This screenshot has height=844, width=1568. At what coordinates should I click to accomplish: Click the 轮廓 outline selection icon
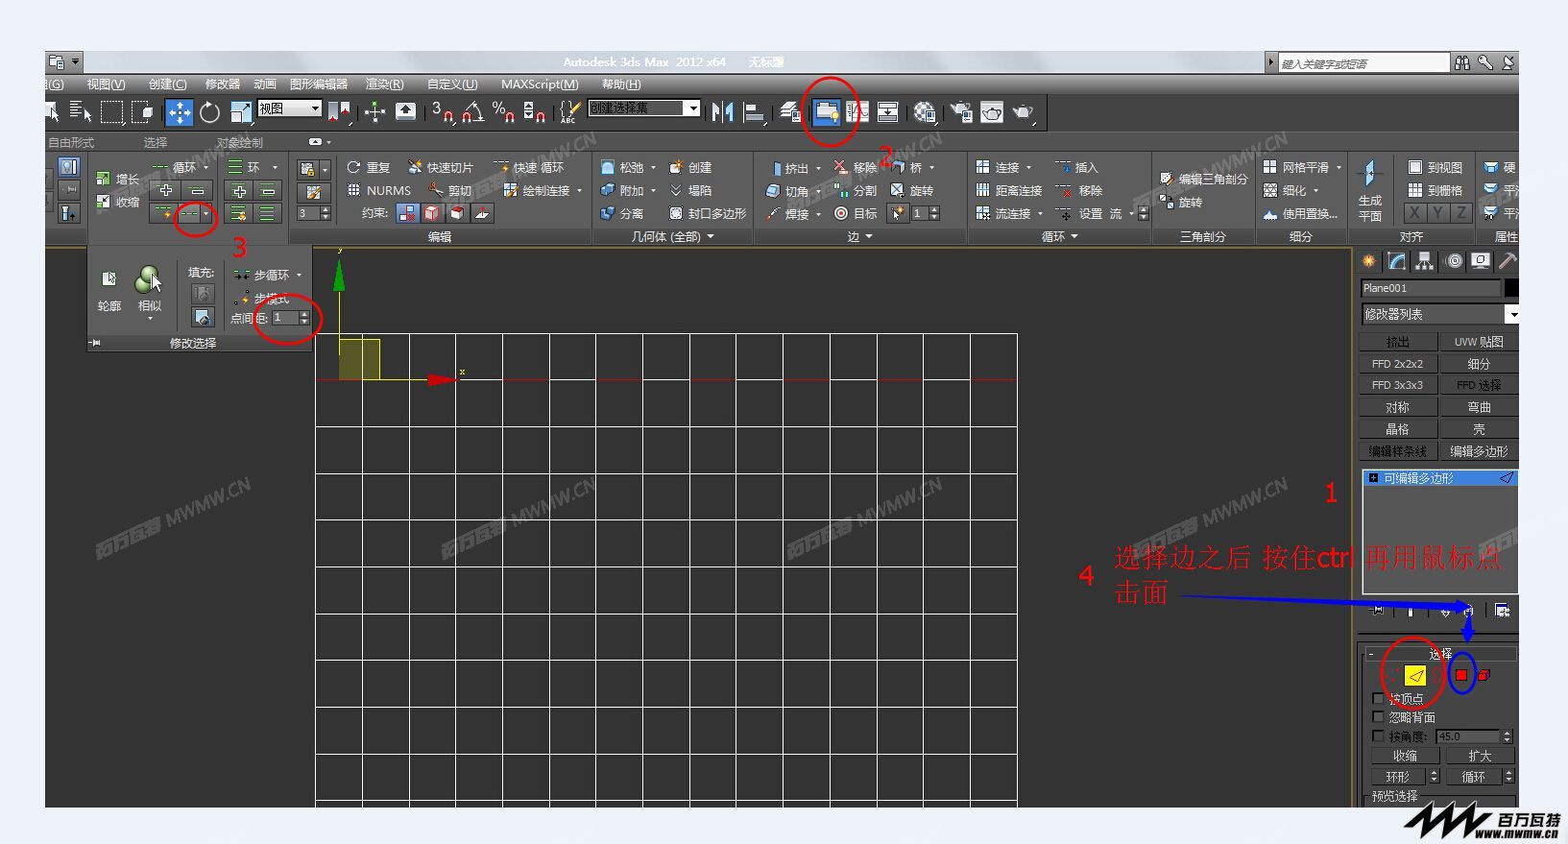pyautogui.click(x=109, y=289)
